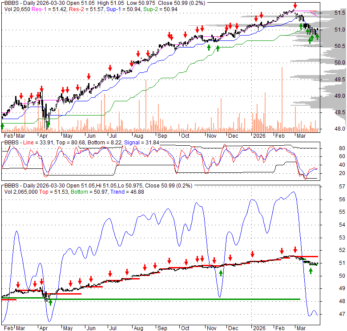347x331 pixels.
Task: Click the long green support line in bottom chart
Action: coord(151,299)
